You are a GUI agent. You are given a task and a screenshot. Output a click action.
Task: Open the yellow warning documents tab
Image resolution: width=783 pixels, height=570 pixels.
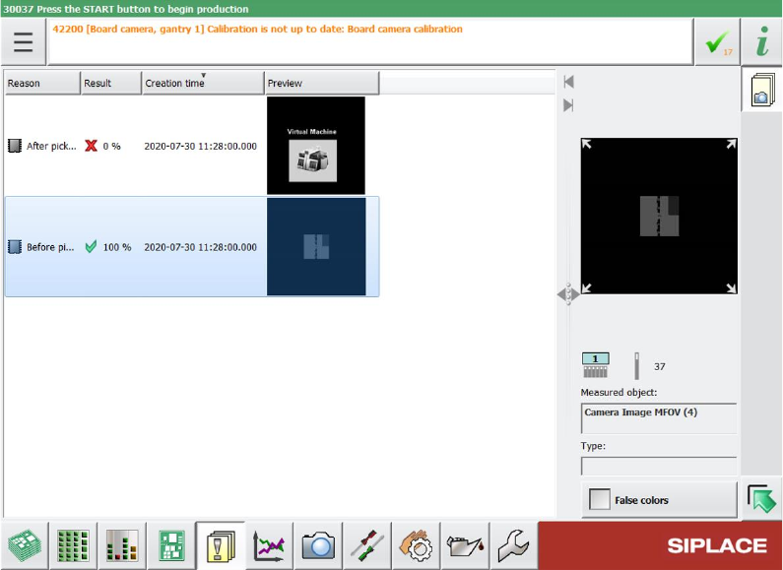click(221, 545)
